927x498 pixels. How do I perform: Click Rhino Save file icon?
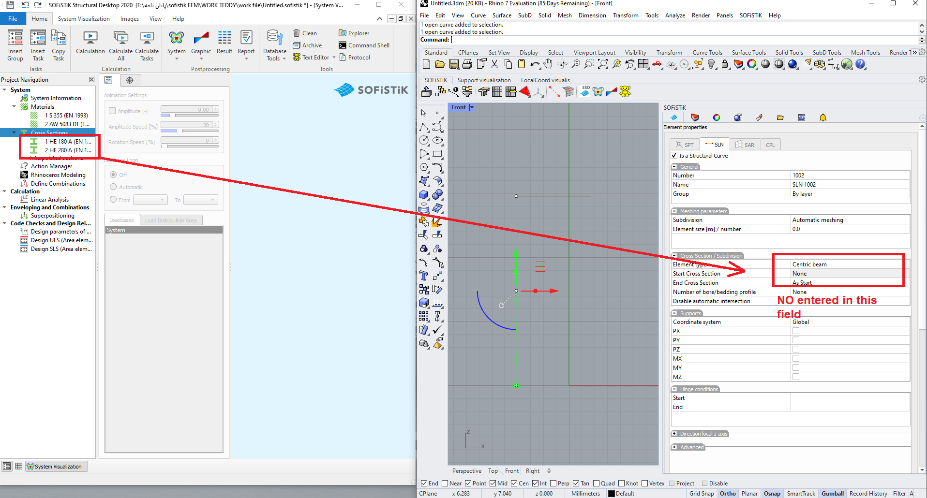coord(454,64)
